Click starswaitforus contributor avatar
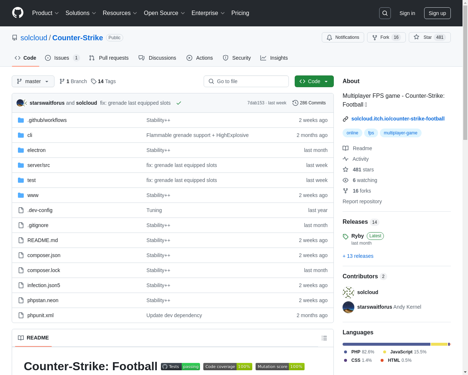 point(348,307)
